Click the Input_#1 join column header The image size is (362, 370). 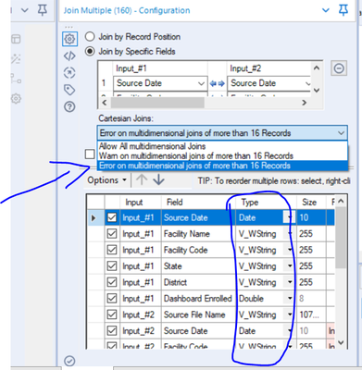[x=160, y=68]
